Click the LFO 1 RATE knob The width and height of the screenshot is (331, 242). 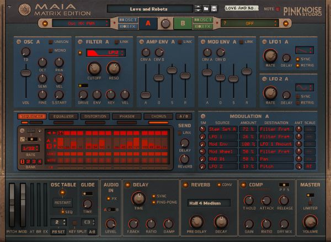click(270, 56)
